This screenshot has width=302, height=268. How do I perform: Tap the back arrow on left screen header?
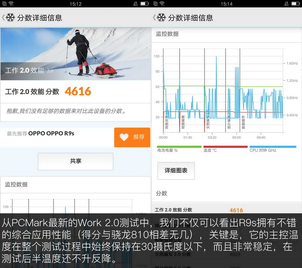(3, 18)
